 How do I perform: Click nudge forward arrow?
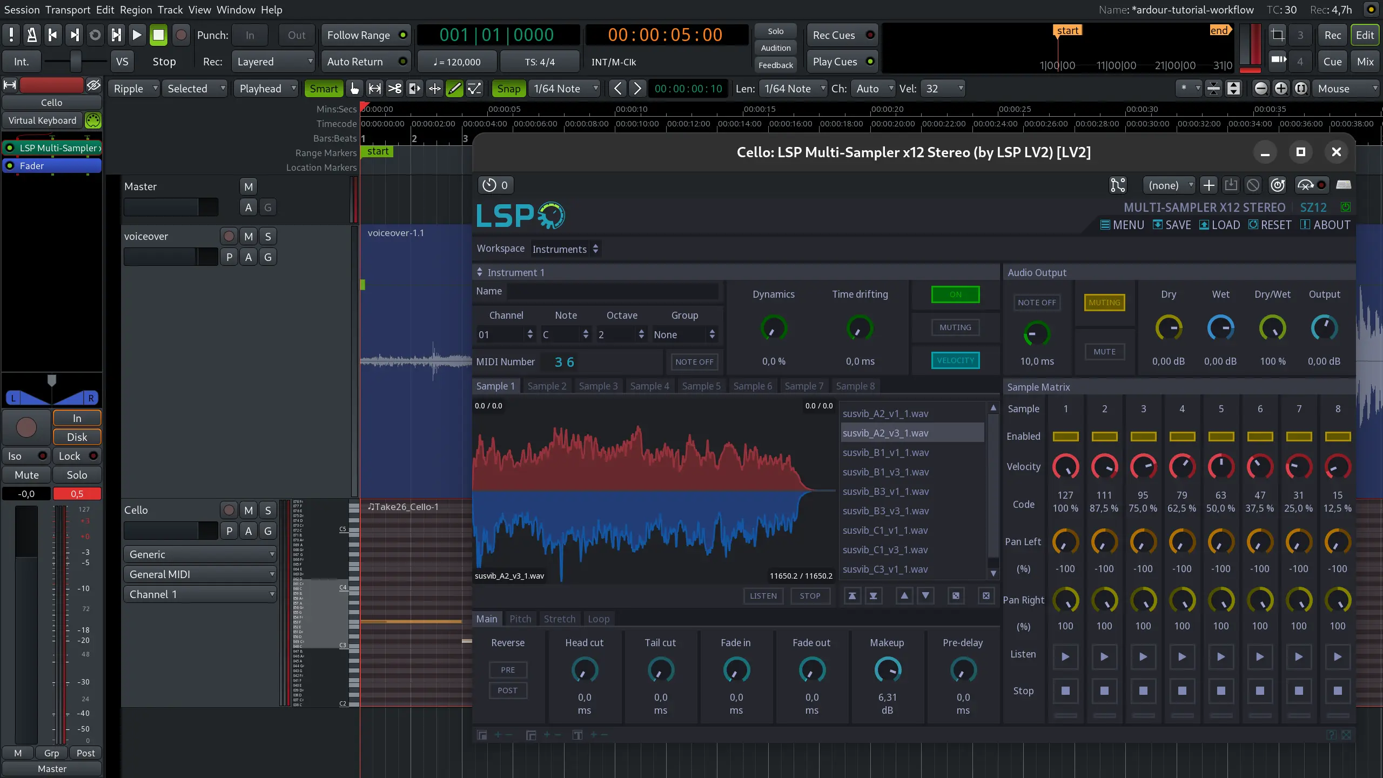pyautogui.click(x=637, y=89)
